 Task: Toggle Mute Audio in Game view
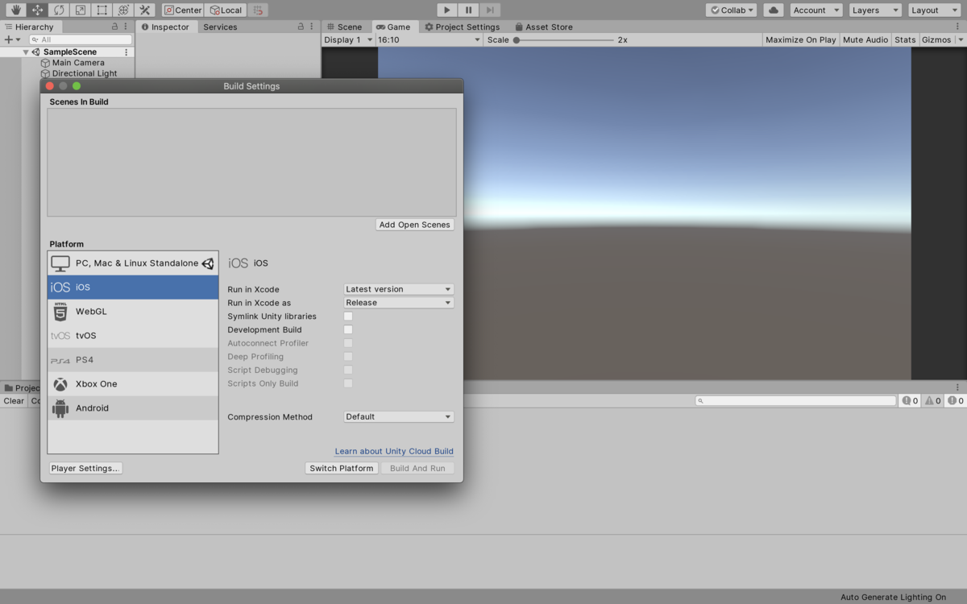click(865, 39)
